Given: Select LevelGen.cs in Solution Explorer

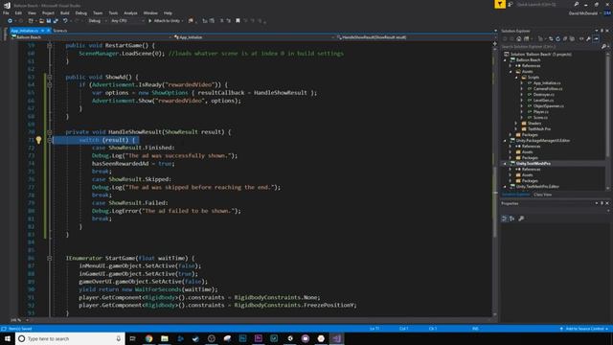Looking at the screenshot, I should click(543, 101).
